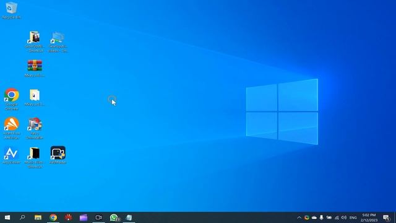Open clock showing 5:02 PM

coord(369,217)
